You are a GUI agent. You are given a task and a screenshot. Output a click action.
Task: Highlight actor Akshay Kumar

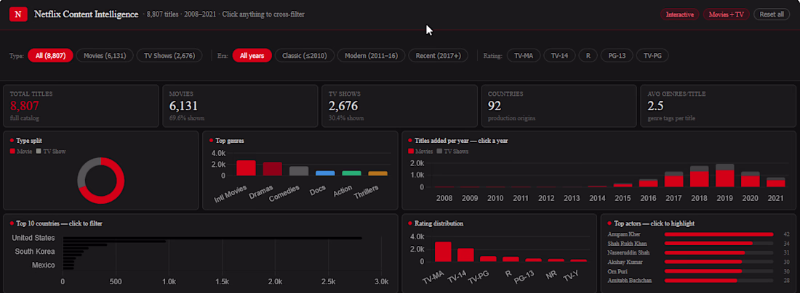point(700,262)
